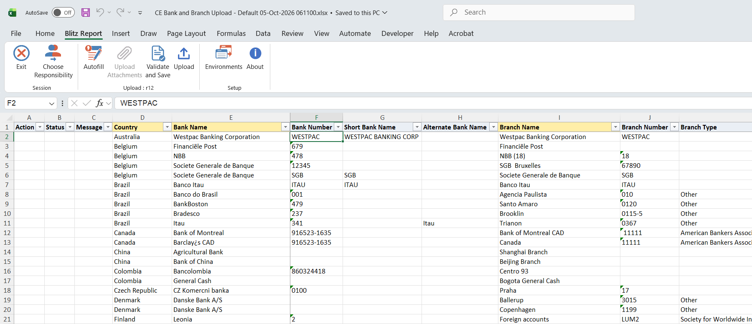This screenshot has height=324, width=752.
Task: Select cell '860324418'
Action: [316, 271]
